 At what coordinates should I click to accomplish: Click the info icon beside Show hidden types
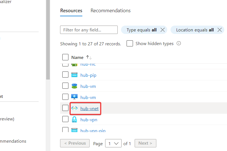click(179, 43)
